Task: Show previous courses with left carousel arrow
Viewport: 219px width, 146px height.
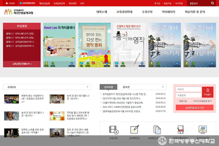Action: (x=47, y=44)
